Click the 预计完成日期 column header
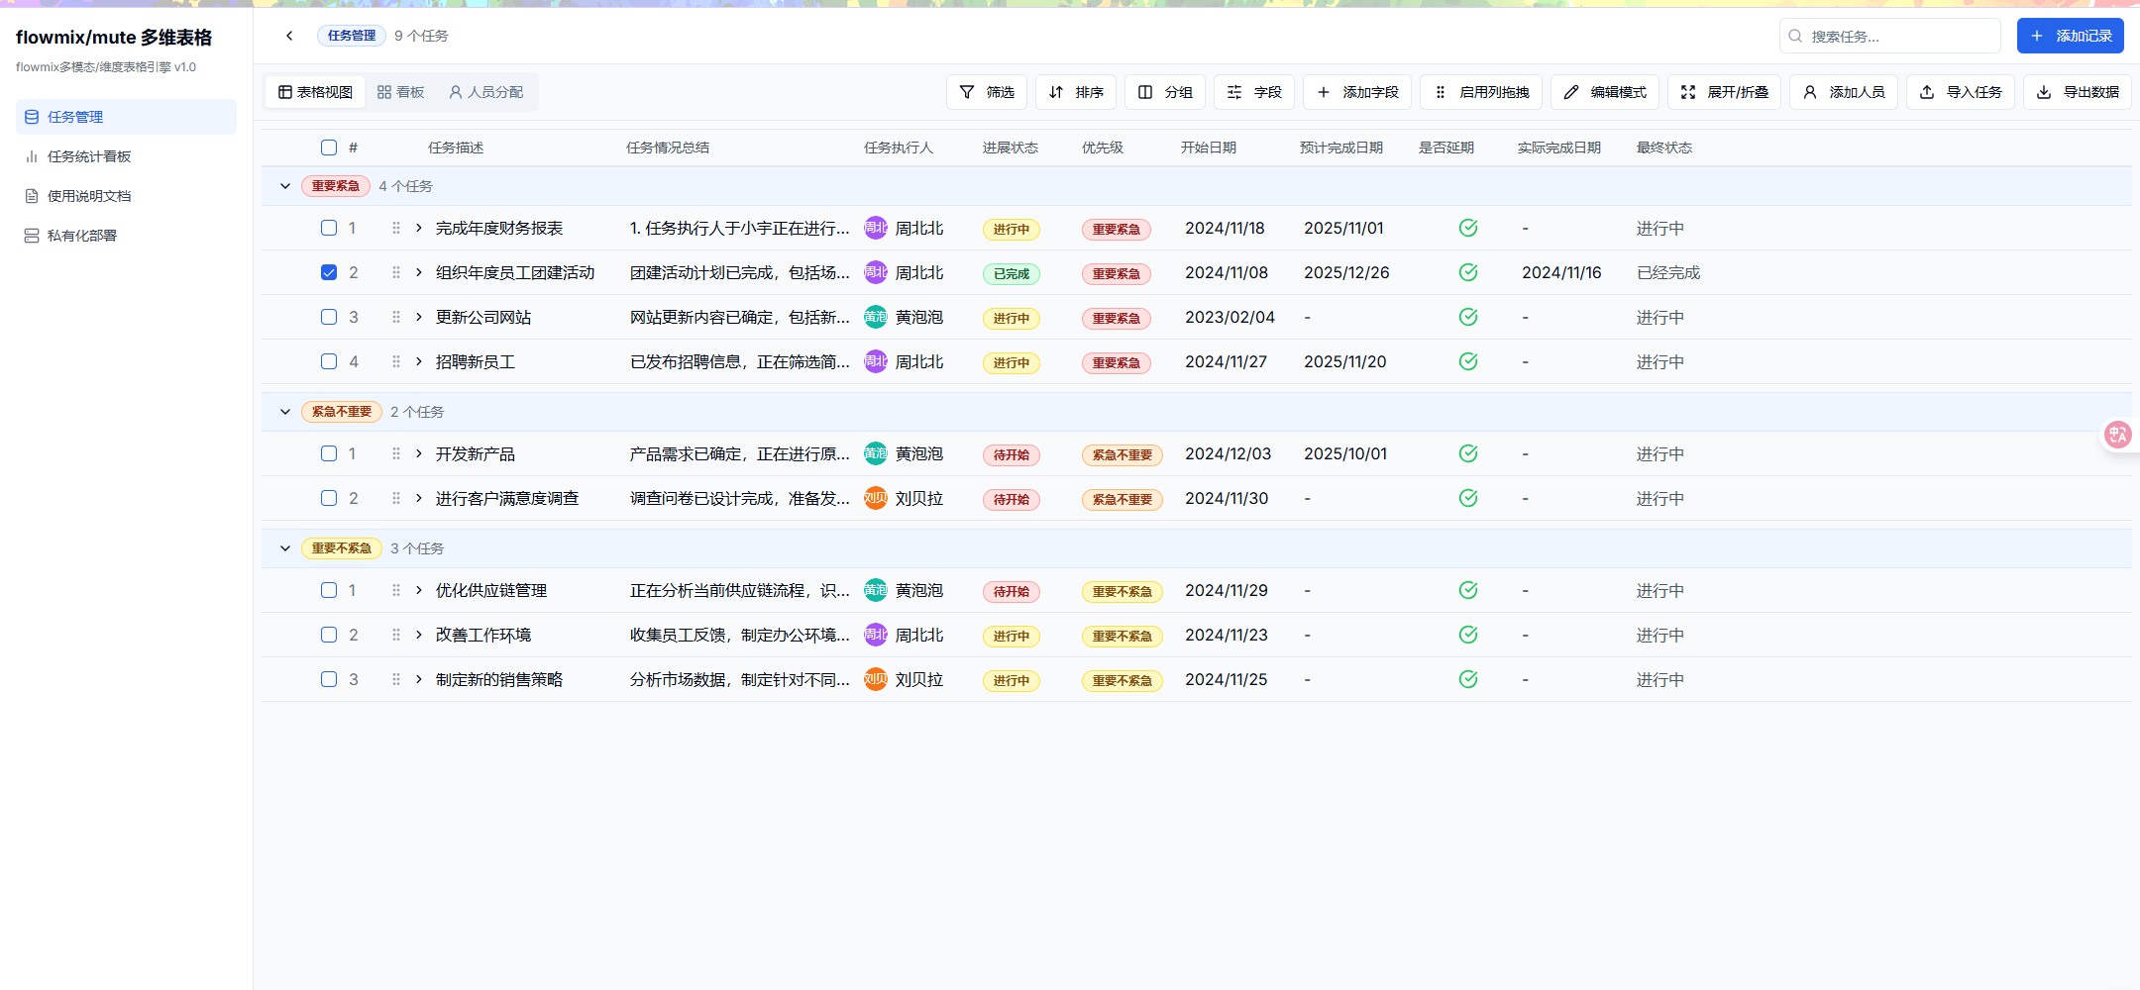The image size is (2140, 990). (x=1341, y=148)
